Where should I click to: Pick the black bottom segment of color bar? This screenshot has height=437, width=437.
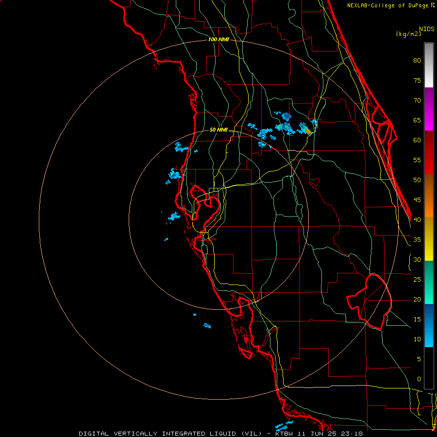(x=429, y=368)
